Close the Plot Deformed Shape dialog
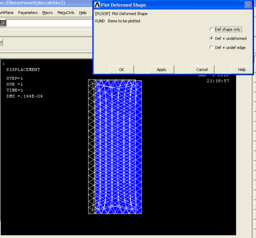 click(x=248, y=5)
